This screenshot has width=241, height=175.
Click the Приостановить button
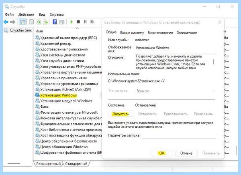176,114
